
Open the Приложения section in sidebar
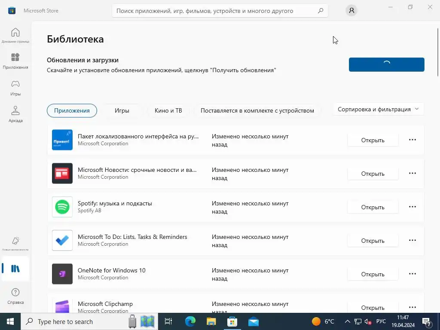pos(15,61)
